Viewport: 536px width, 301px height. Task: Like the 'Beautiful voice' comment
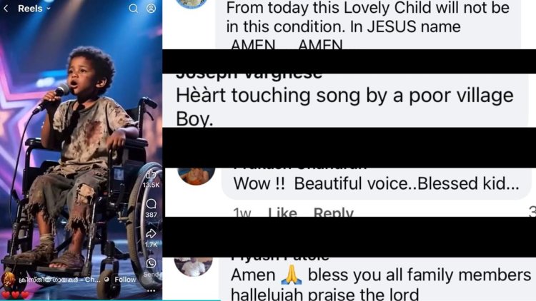(x=282, y=213)
